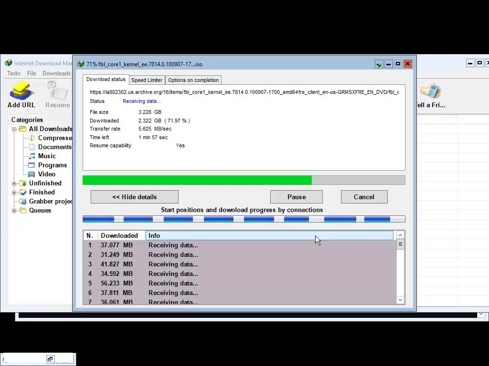This screenshot has width=489, height=366.
Task: Open the Tasks menu in main window
Action: click(x=14, y=73)
